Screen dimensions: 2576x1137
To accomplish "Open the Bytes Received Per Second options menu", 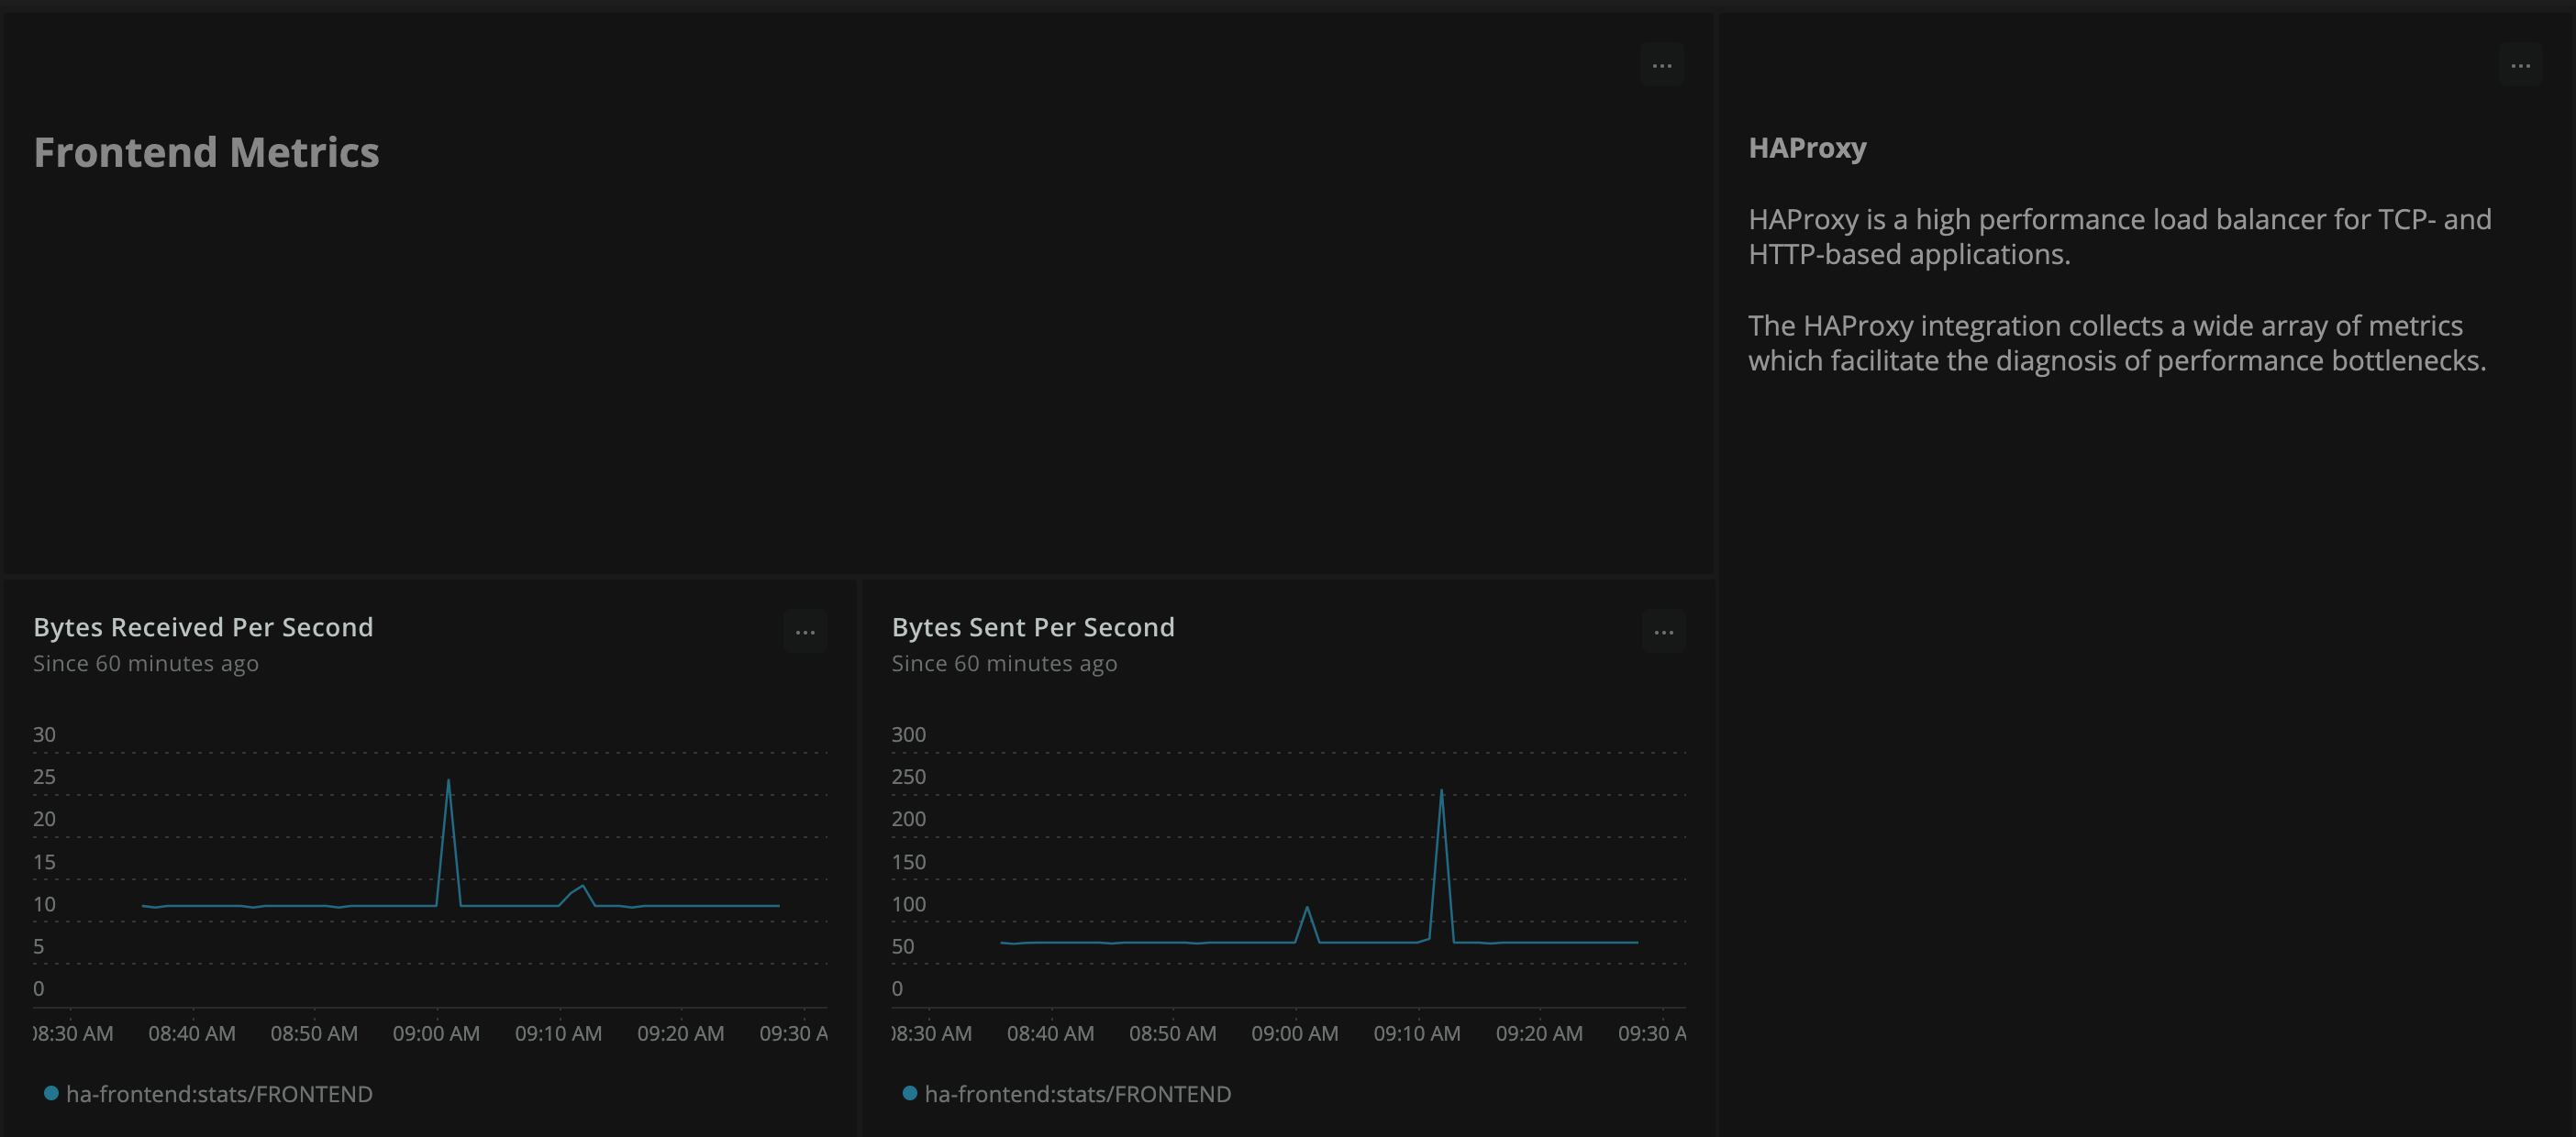I will pyautogui.click(x=804, y=632).
